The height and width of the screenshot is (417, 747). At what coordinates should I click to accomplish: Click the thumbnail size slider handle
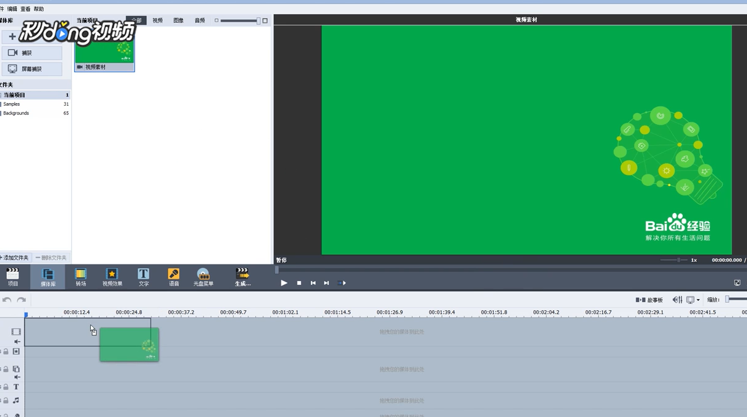coord(258,21)
